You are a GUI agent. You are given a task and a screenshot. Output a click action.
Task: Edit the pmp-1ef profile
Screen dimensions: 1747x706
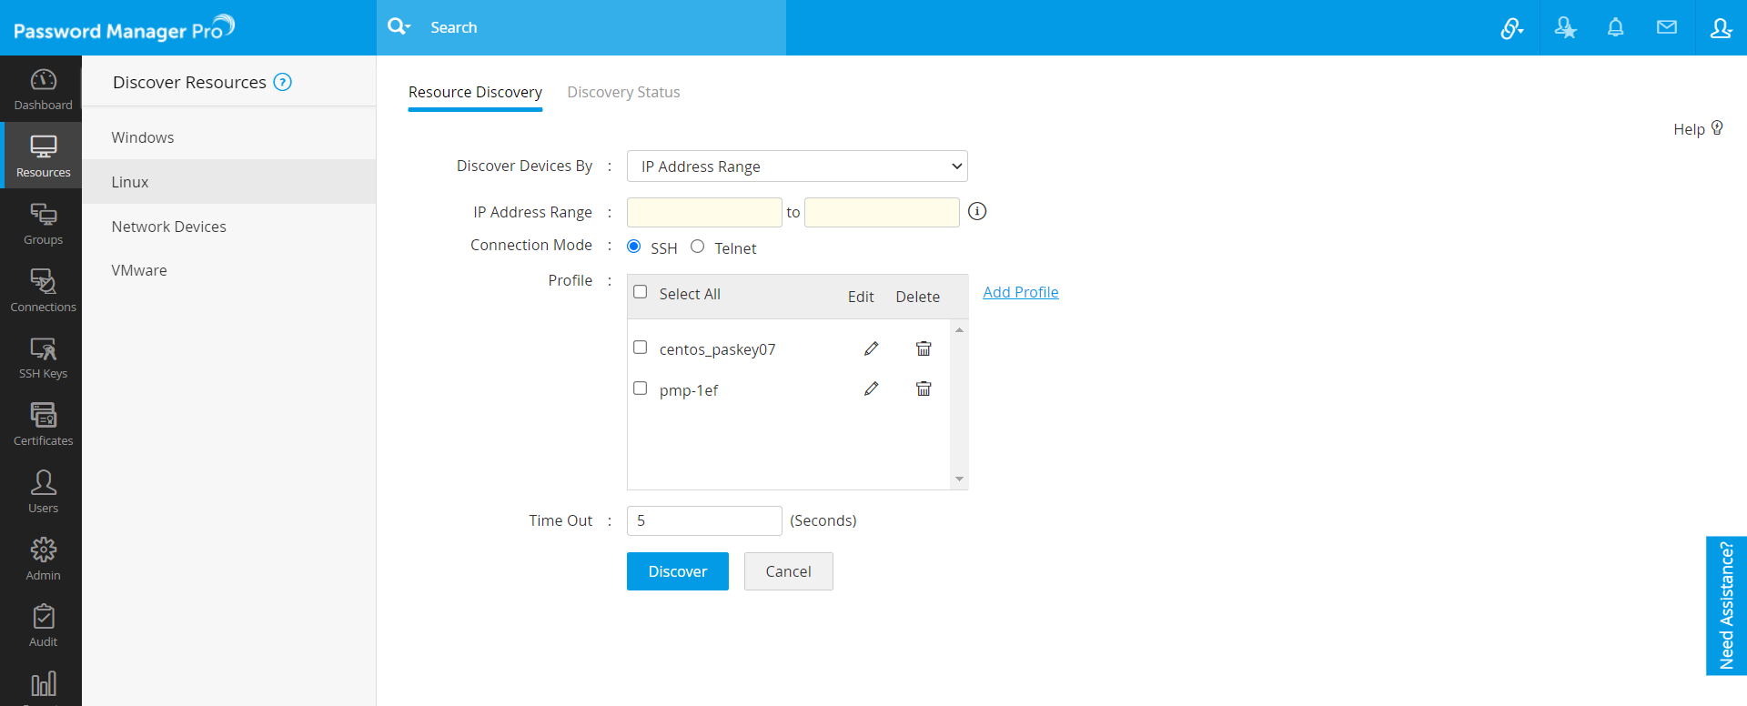pyautogui.click(x=871, y=388)
